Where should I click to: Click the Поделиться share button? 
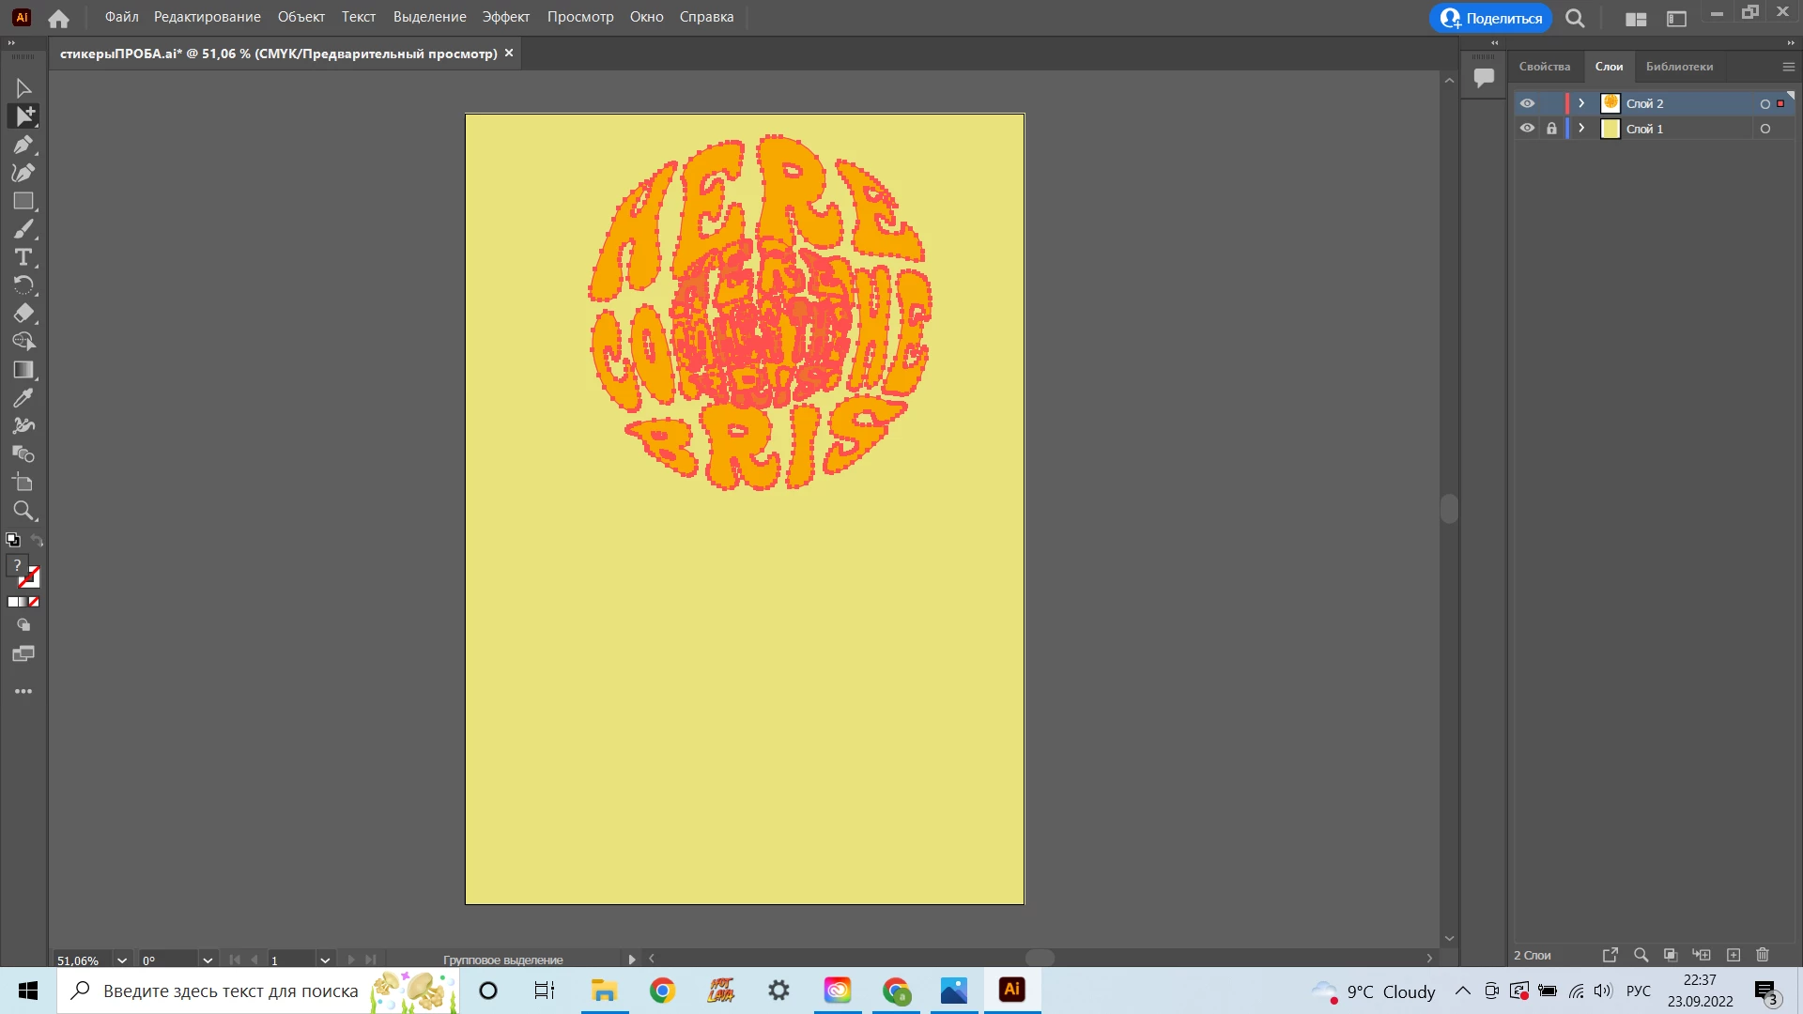1490,18
